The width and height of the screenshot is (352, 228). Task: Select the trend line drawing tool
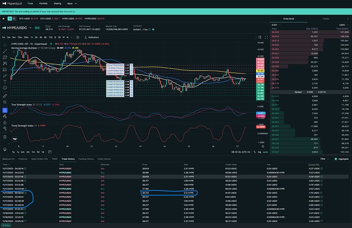pos(4,50)
